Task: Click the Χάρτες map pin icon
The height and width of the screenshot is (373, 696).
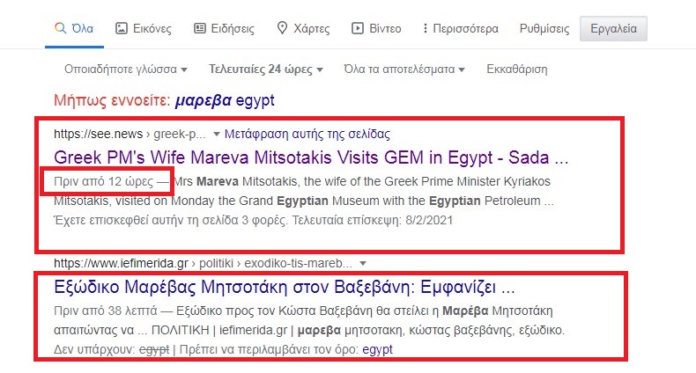Action: (282, 28)
